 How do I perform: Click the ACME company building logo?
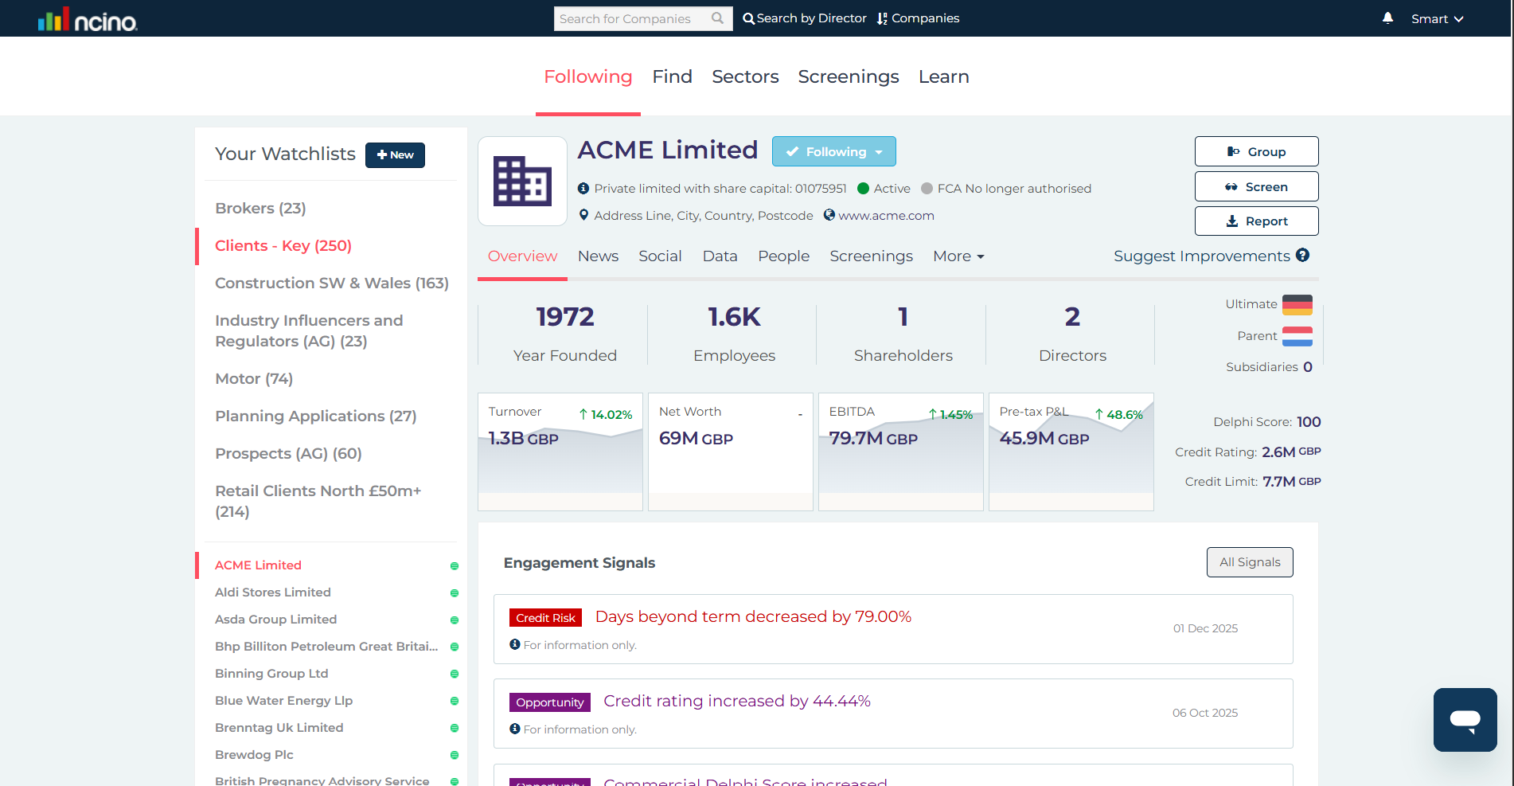pos(522,182)
